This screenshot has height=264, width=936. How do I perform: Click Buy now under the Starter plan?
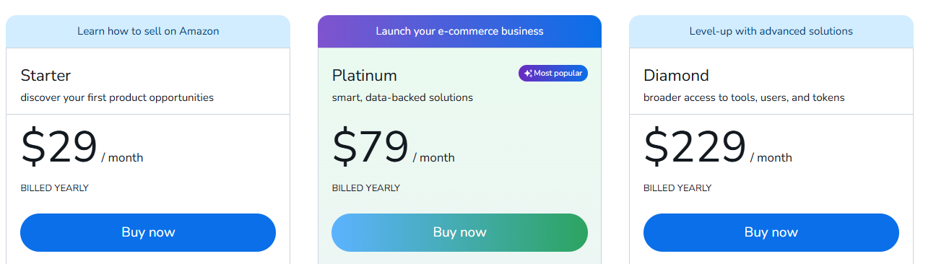point(148,232)
